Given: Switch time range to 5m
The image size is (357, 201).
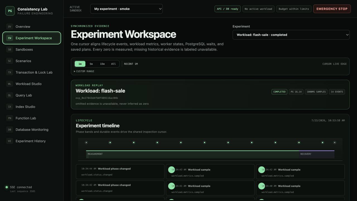Looking at the screenshot, I should click(91, 64).
